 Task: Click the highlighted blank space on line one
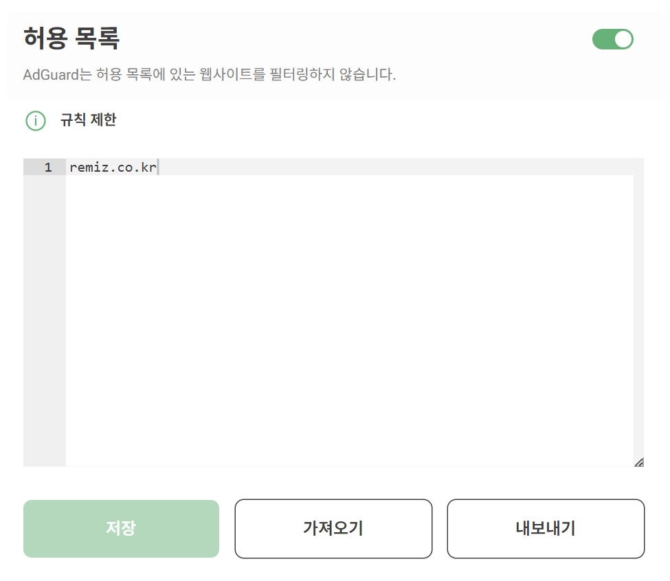click(396, 167)
